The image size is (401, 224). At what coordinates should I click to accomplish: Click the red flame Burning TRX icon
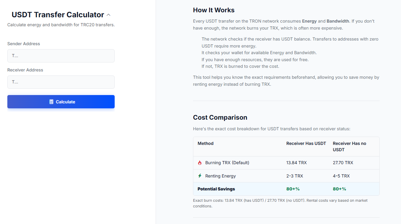(x=200, y=163)
